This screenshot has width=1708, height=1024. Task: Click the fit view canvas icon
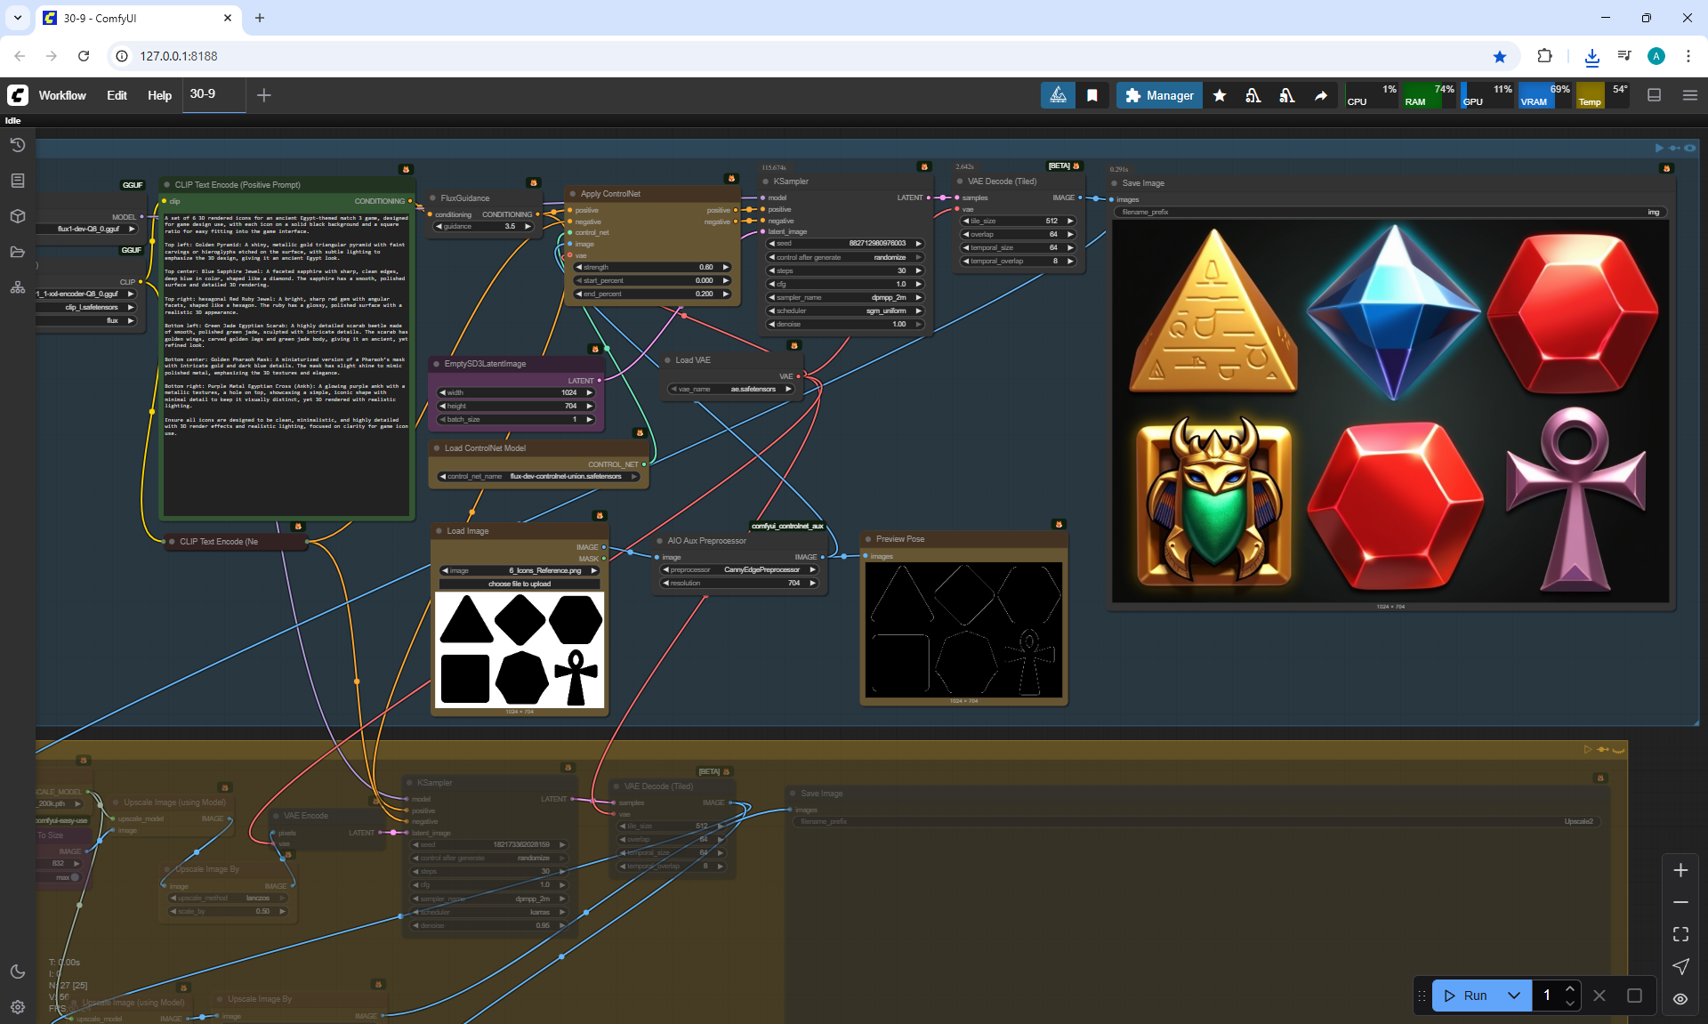coord(1680,934)
